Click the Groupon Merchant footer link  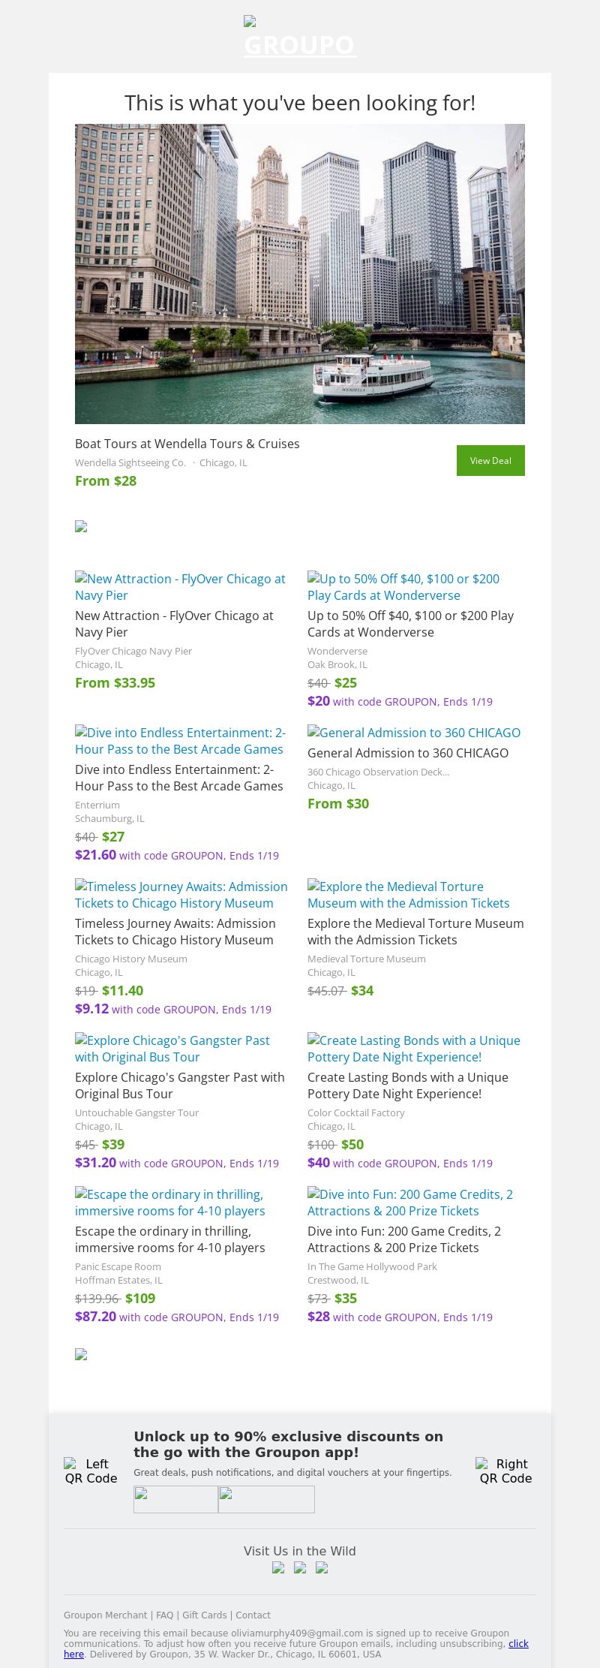[x=105, y=1615]
